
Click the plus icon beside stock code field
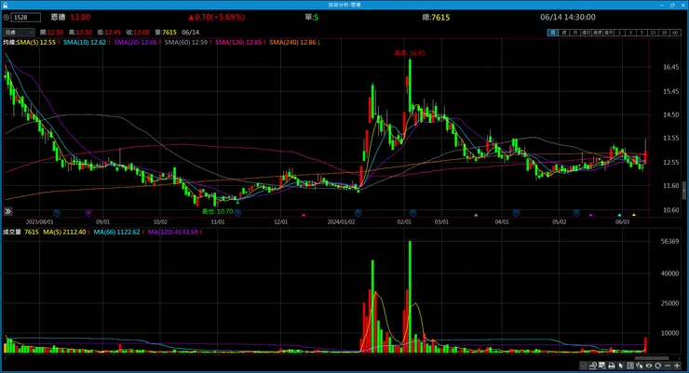[7, 17]
